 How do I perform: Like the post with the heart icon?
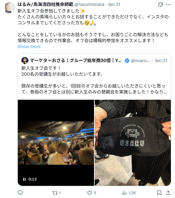click(92, 193)
